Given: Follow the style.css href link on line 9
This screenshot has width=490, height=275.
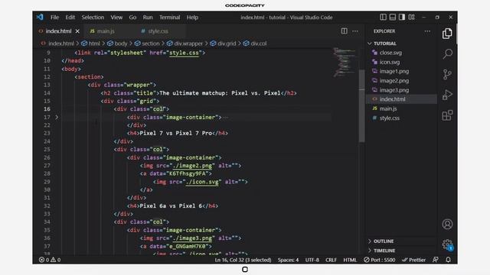Looking at the screenshot, I should click(184, 53).
